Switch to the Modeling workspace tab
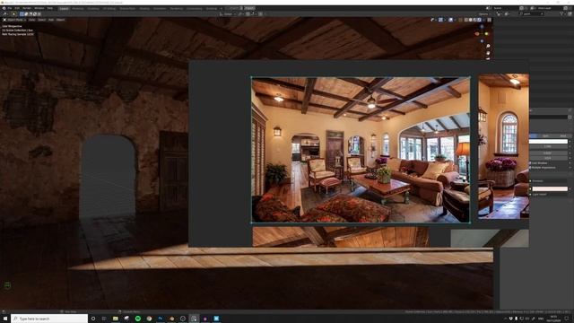The height and width of the screenshot is (323, 574). coord(78,8)
